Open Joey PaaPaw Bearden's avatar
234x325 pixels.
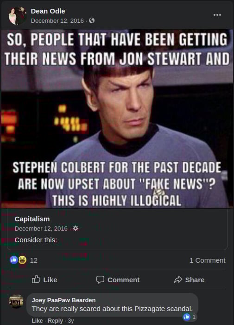pos(16,301)
